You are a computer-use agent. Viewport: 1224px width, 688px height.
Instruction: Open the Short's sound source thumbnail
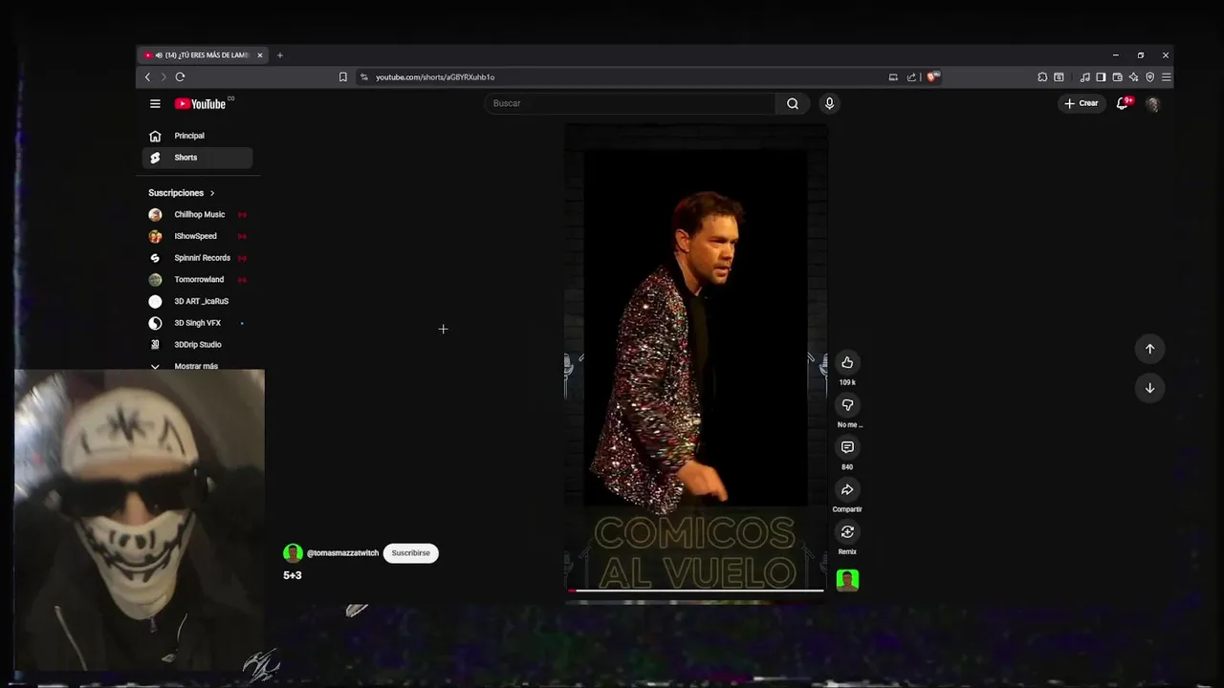click(847, 580)
